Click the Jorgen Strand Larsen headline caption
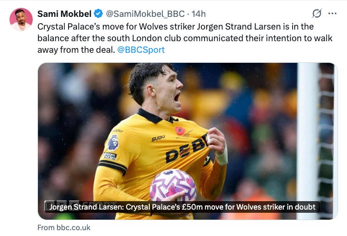Screen dimensions: 347x236 pos(182,207)
